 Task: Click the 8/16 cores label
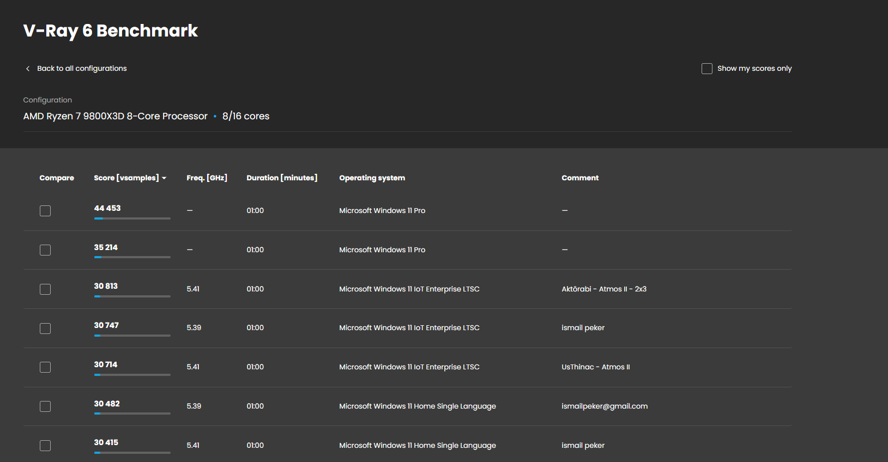click(246, 116)
